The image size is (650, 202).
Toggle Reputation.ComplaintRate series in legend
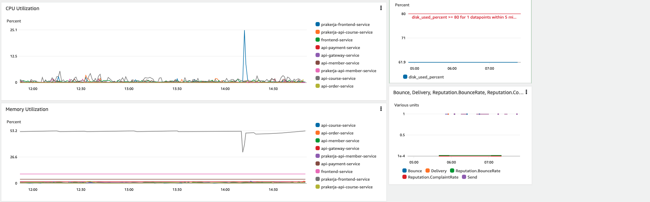(433, 177)
